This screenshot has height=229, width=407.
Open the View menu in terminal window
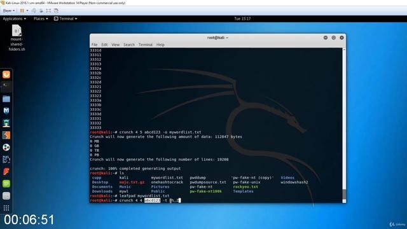[x=116, y=45]
